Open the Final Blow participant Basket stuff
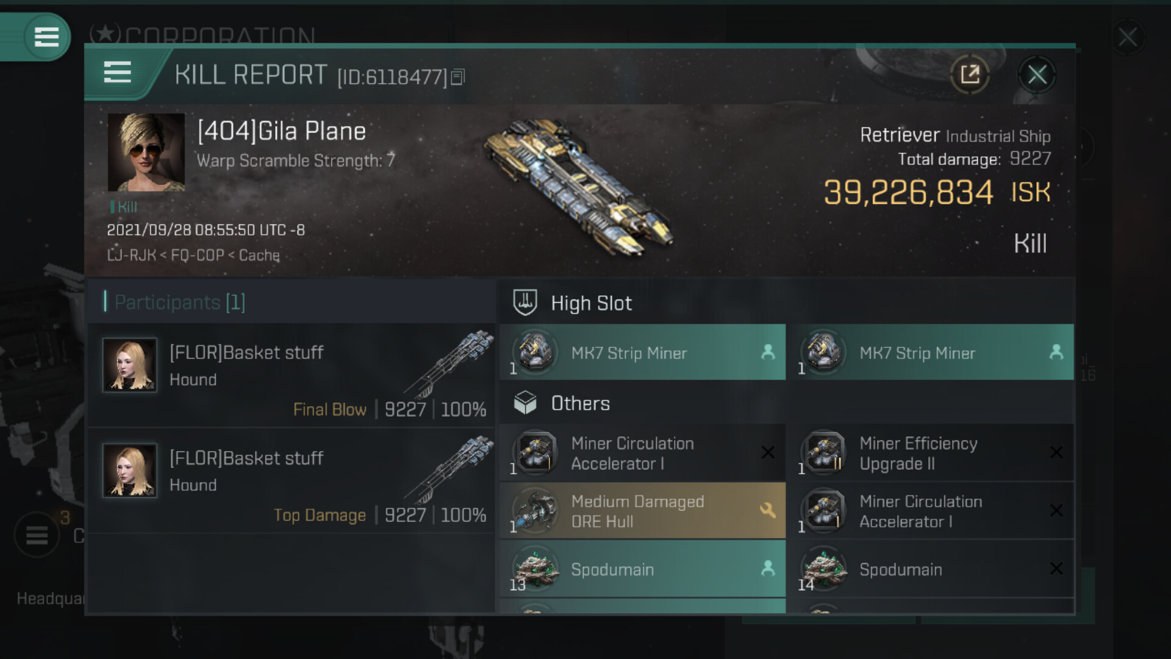 click(246, 353)
